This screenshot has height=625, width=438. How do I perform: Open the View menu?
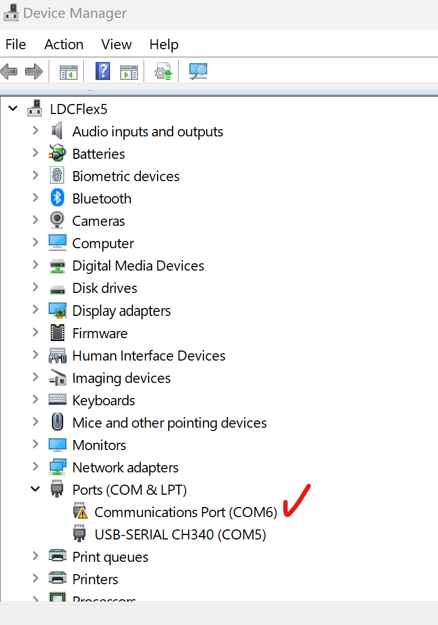pos(116,44)
